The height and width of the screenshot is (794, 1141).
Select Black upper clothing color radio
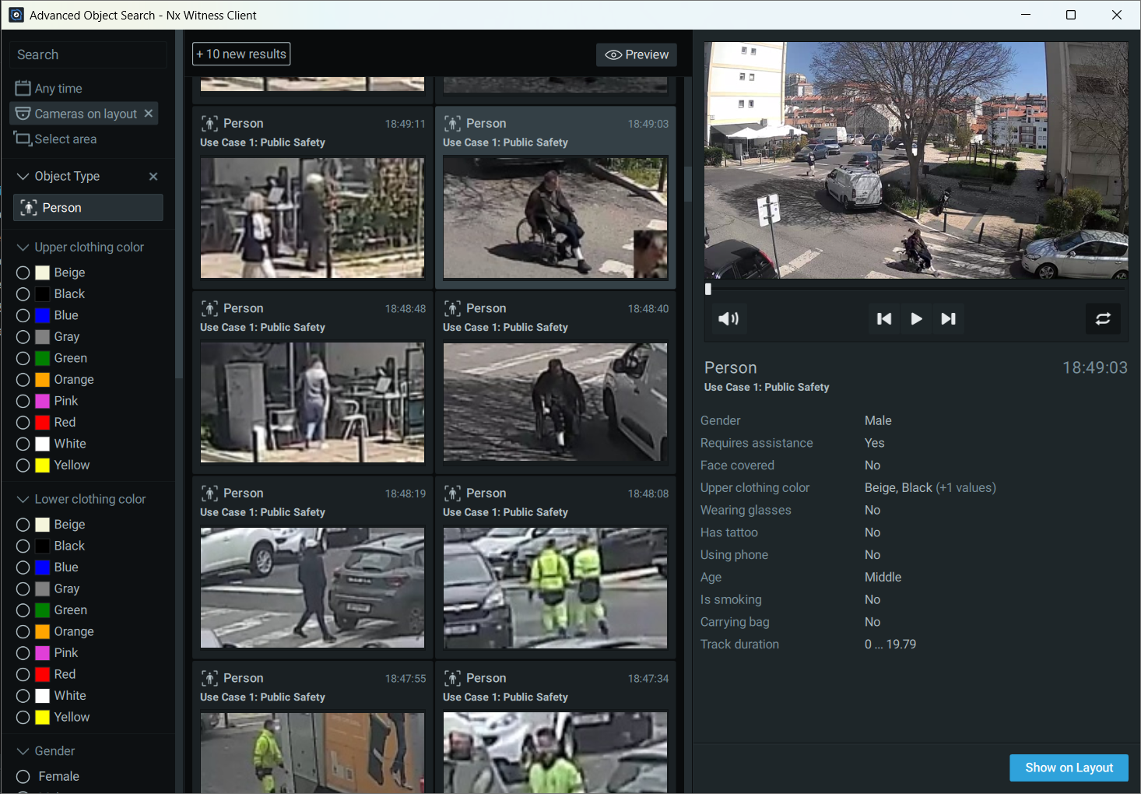23,294
